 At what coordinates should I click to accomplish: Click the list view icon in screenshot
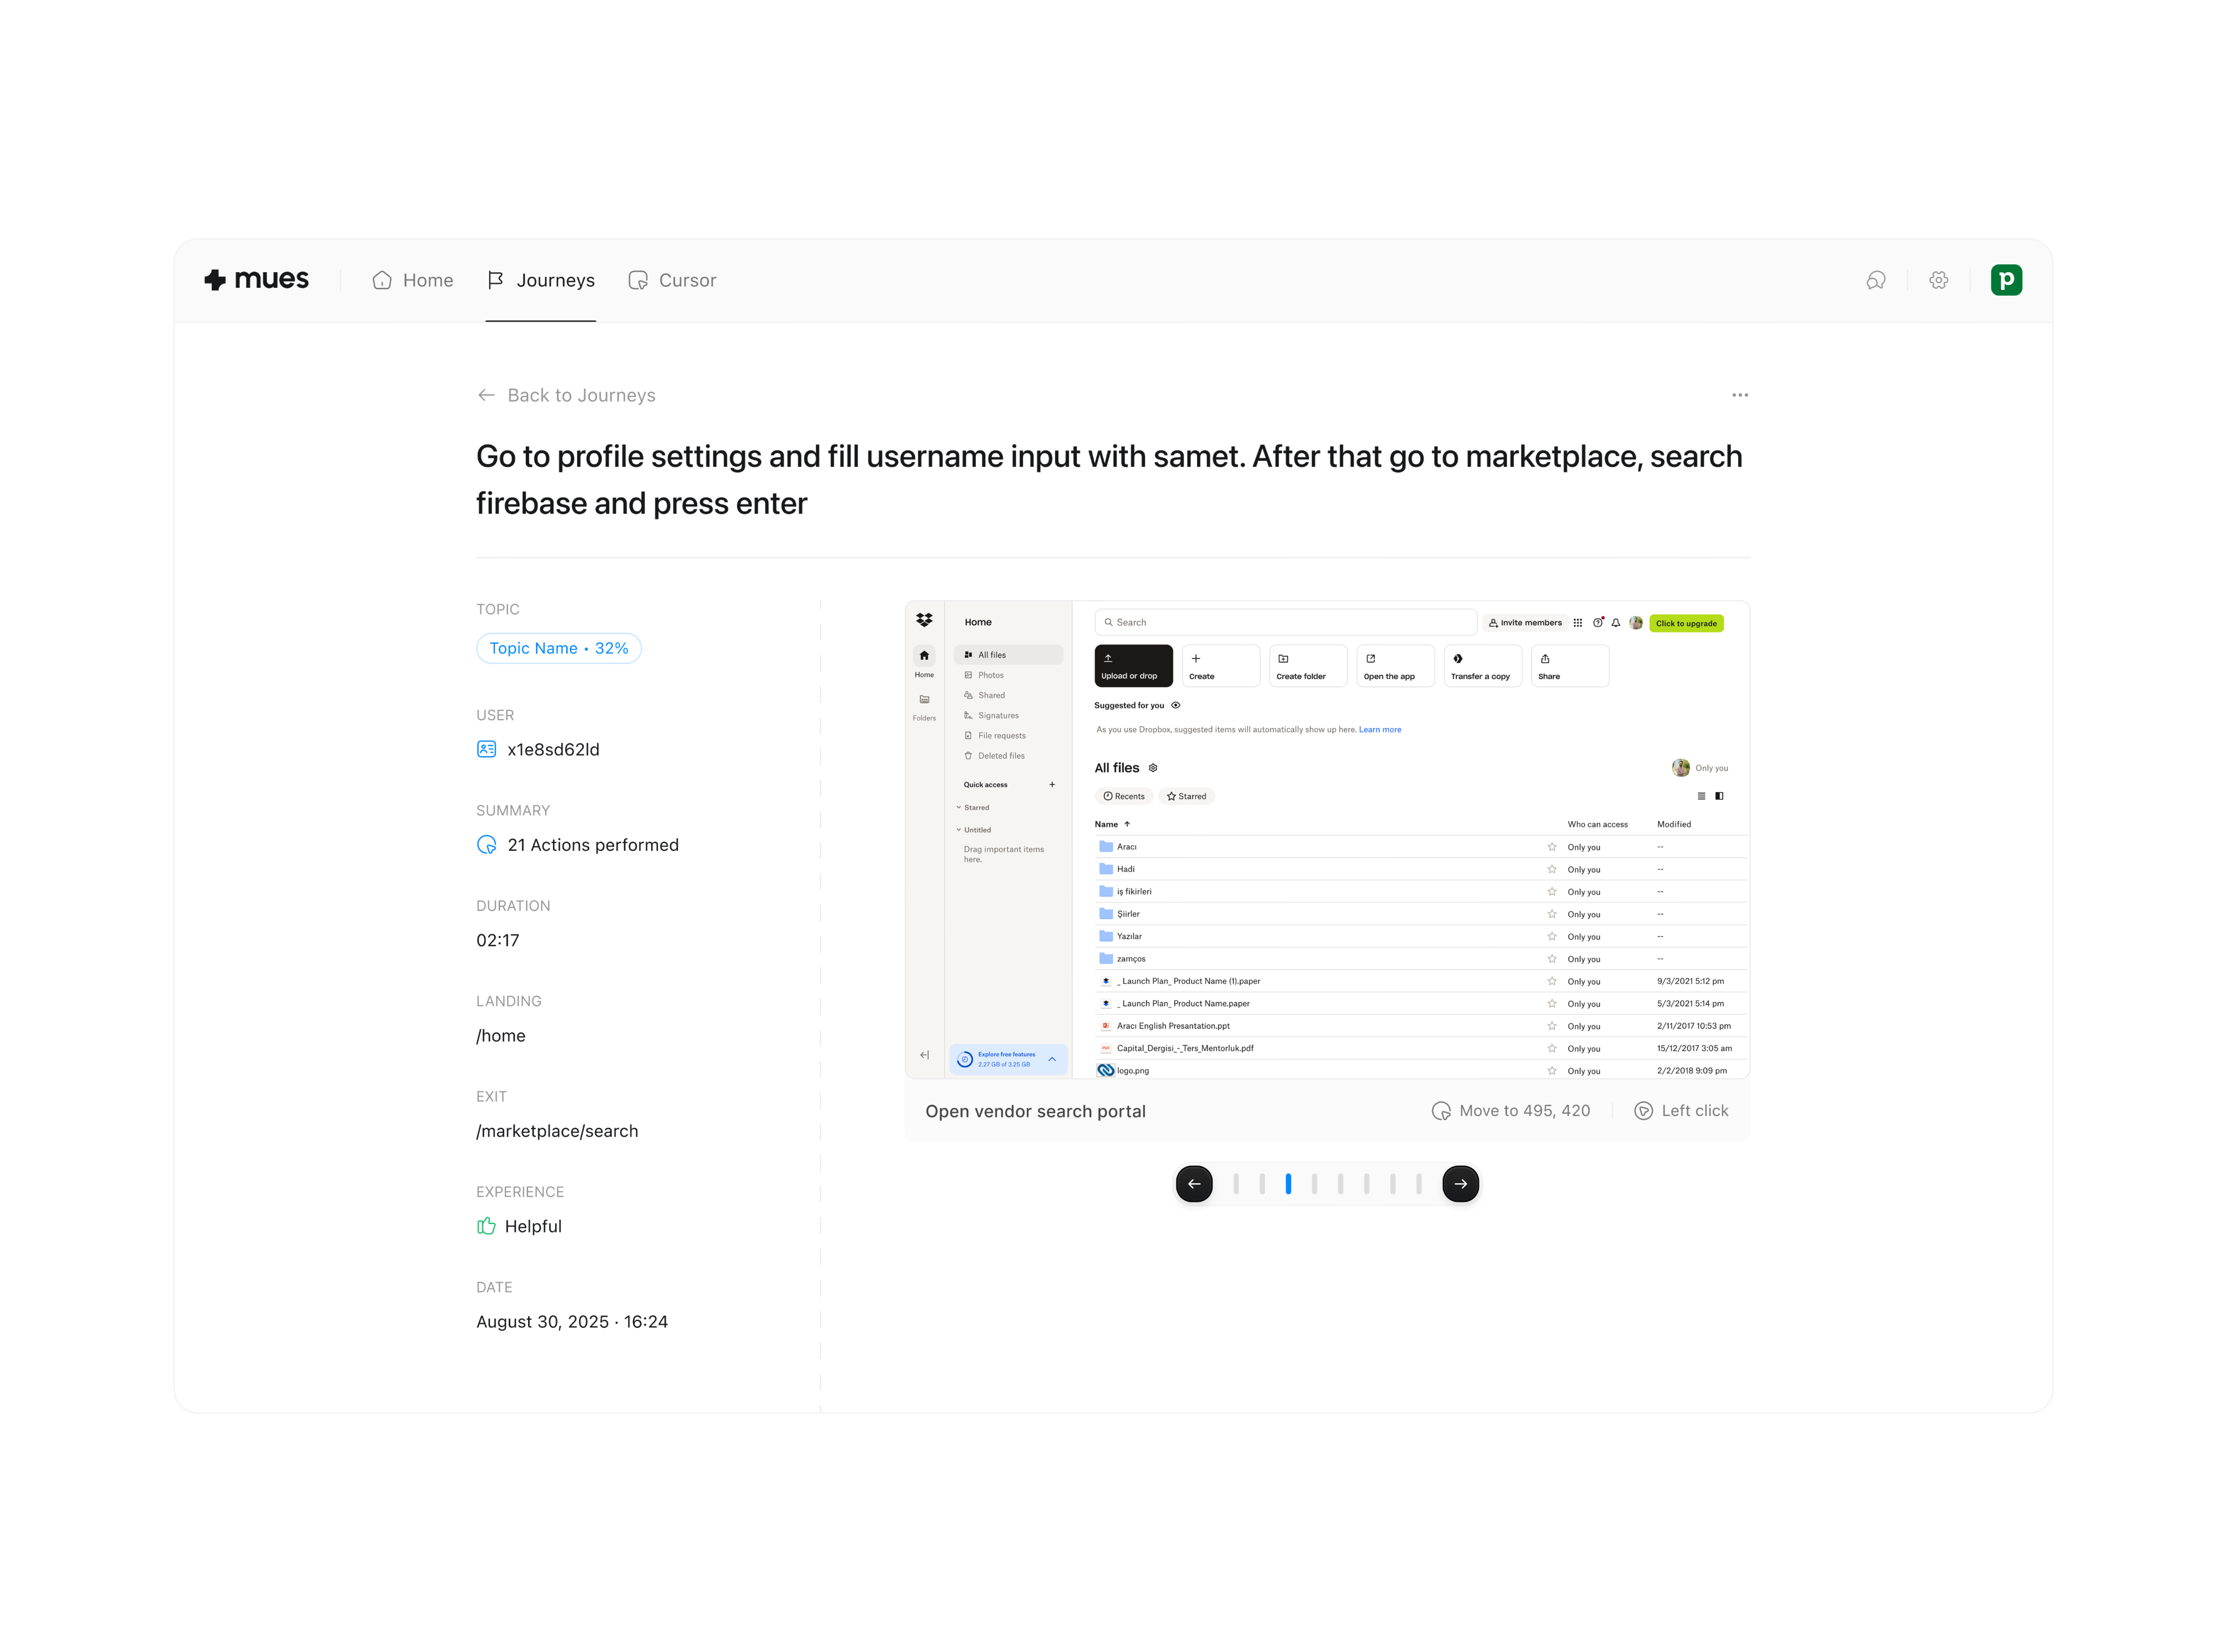(x=1700, y=796)
